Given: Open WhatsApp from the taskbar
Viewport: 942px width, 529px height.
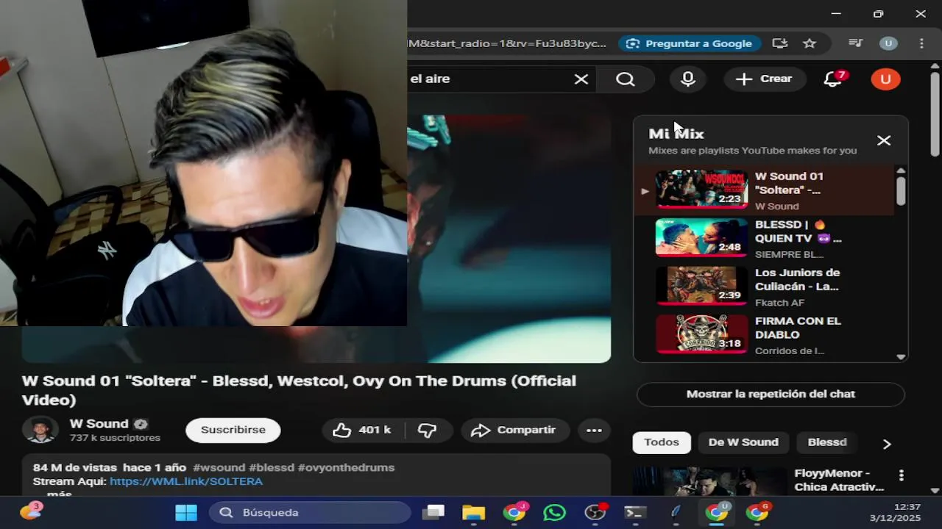Looking at the screenshot, I should coord(554,512).
